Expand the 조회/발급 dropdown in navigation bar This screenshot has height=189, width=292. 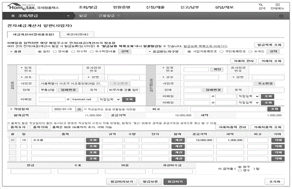click(x=68, y=16)
